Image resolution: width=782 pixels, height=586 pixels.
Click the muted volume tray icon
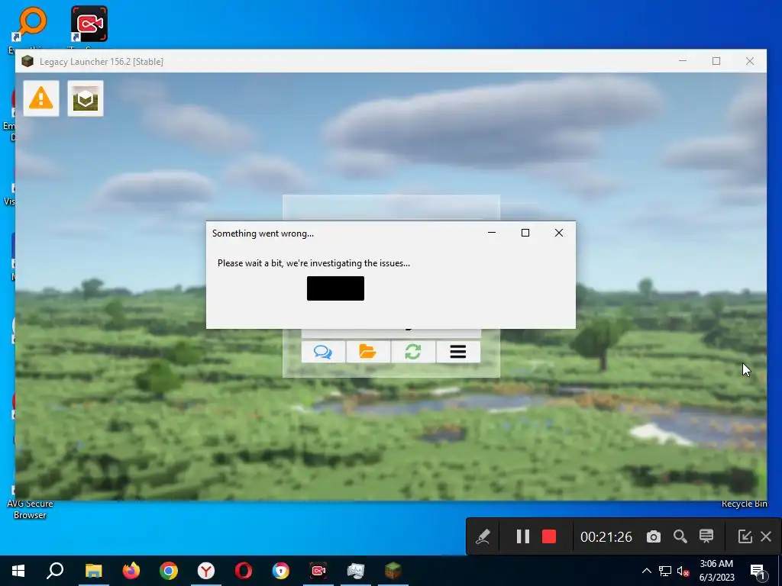point(683,571)
